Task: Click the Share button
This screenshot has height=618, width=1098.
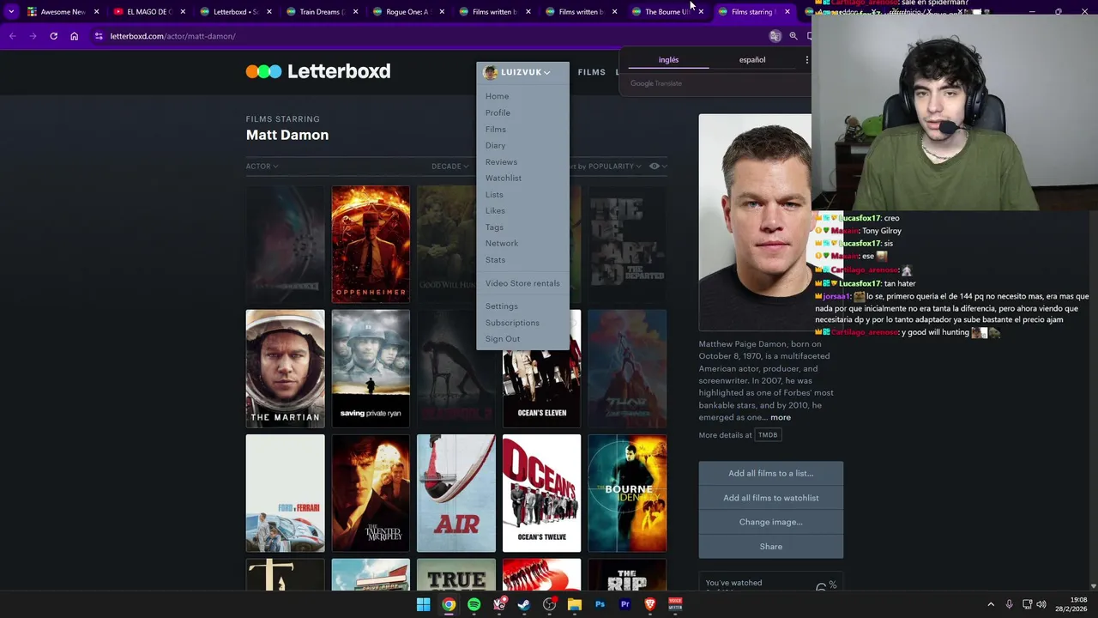Action: 770,547
